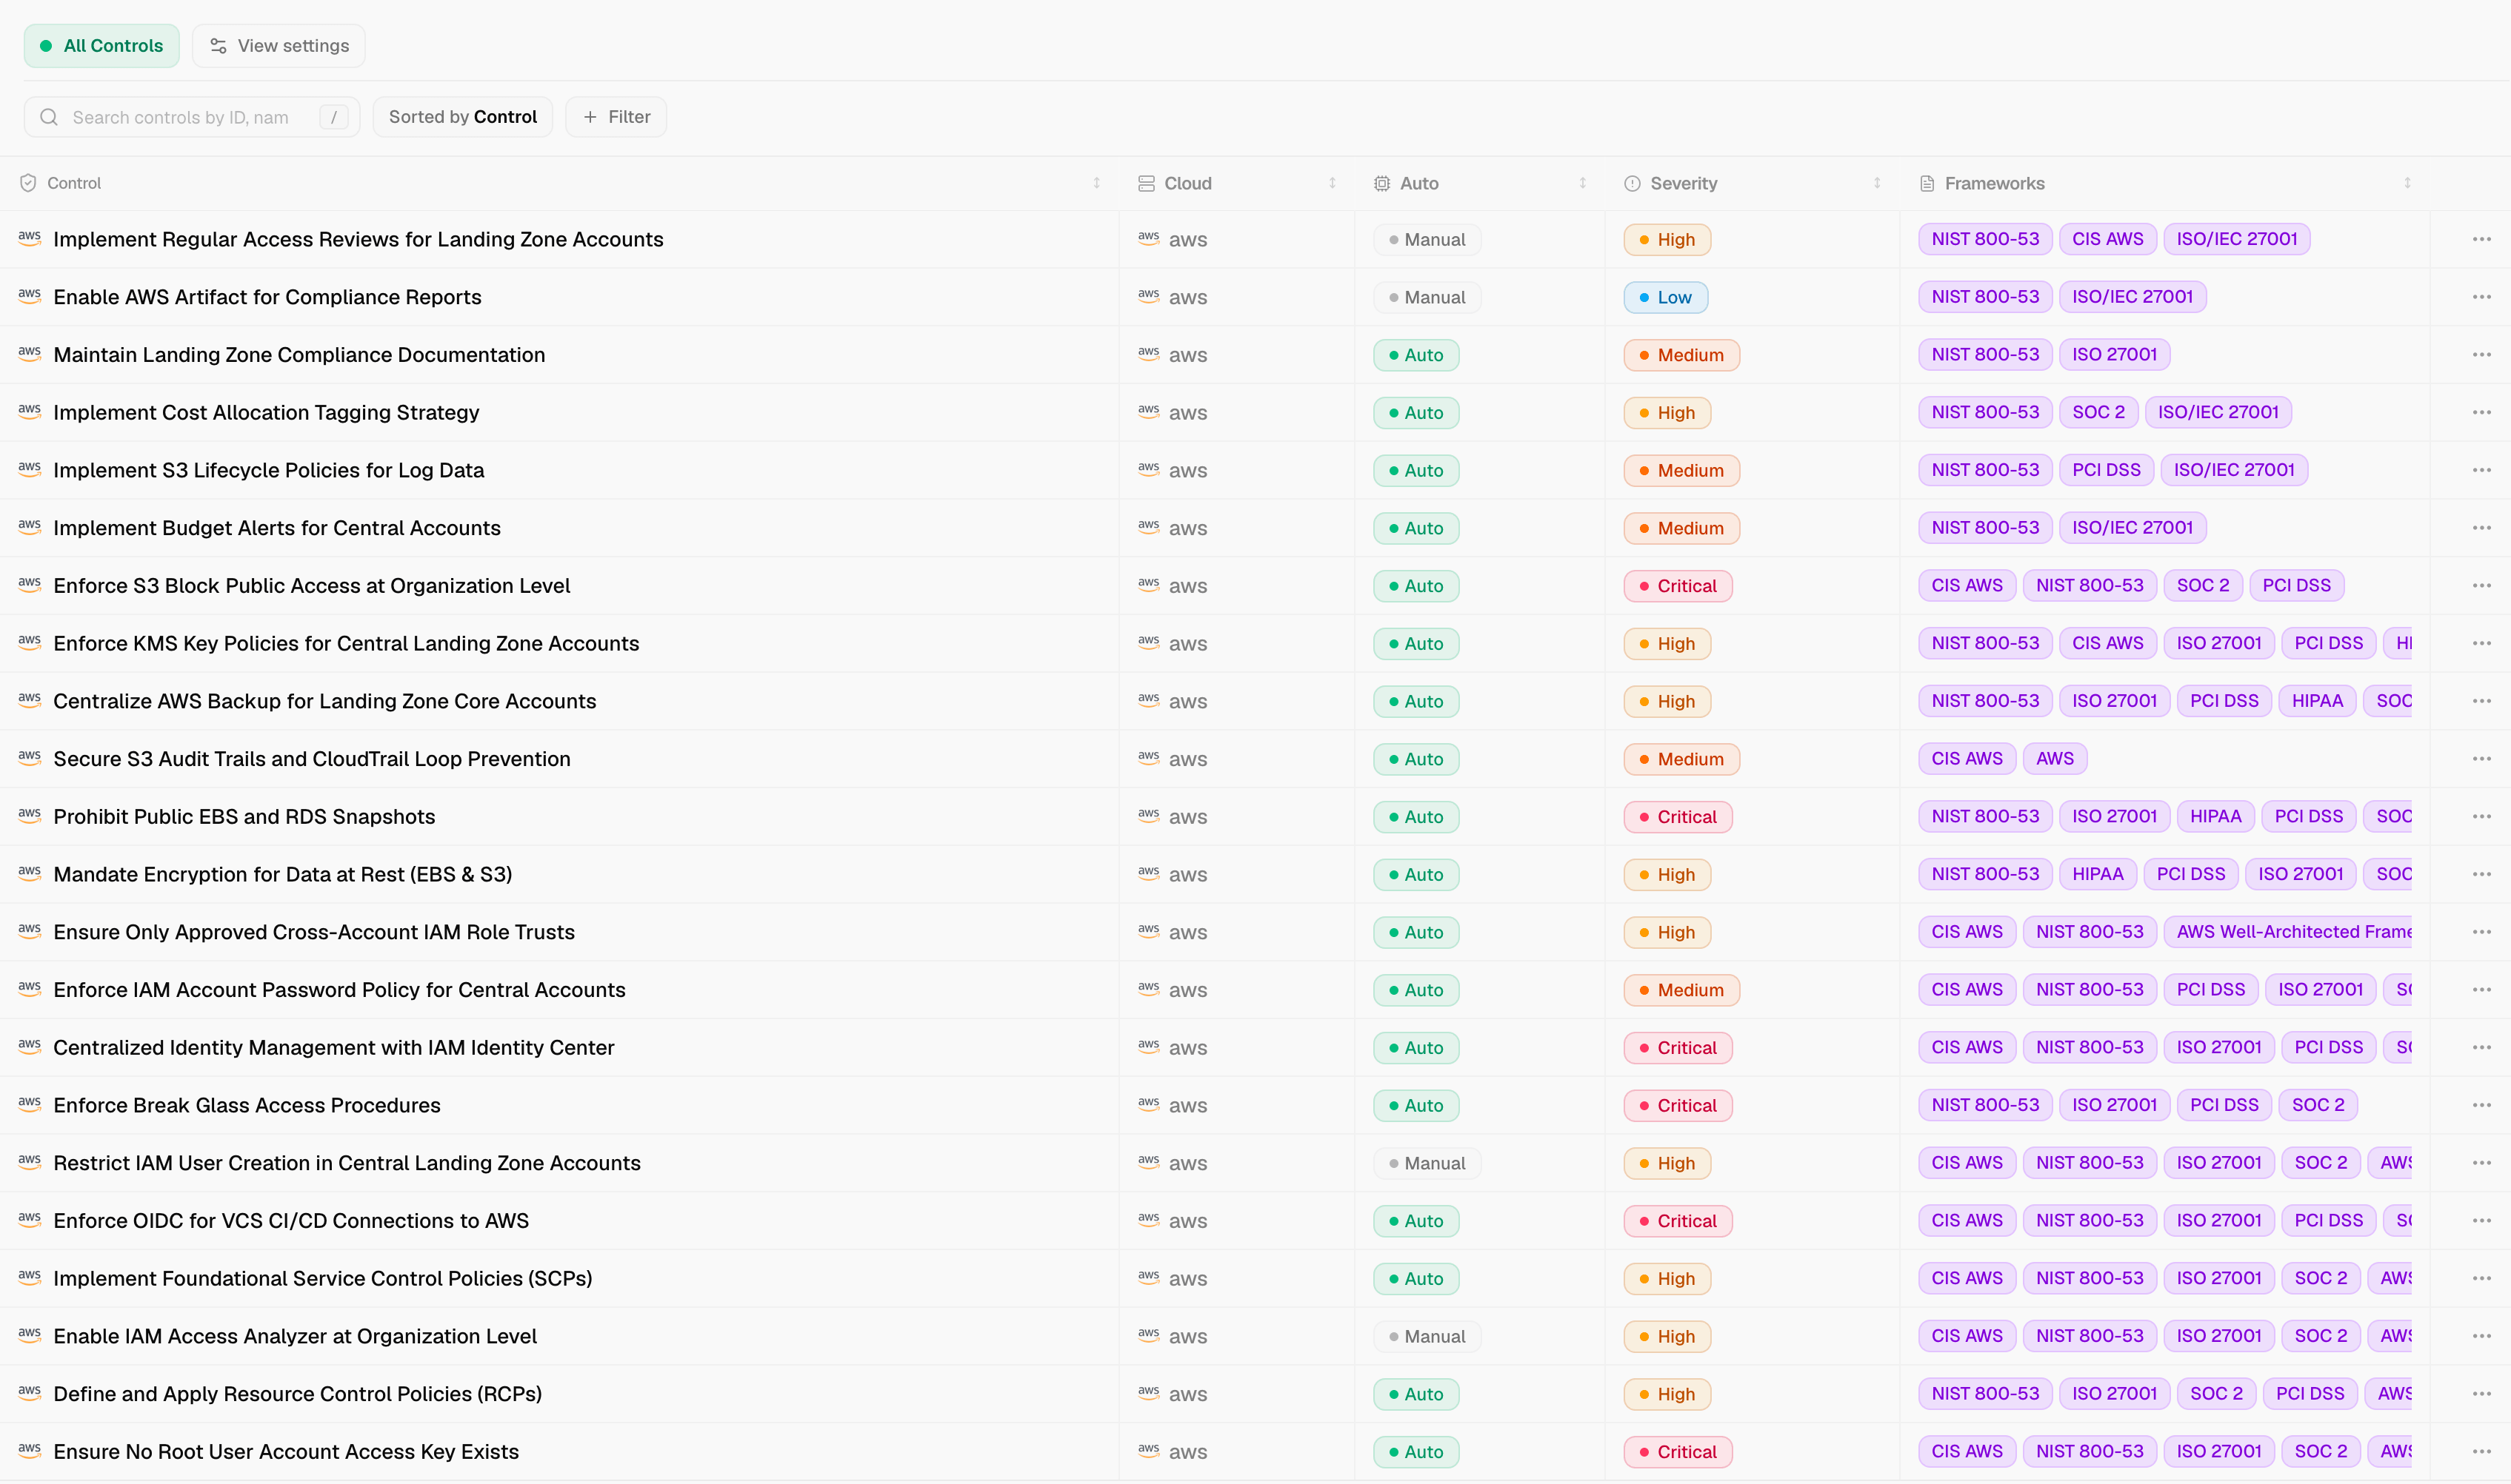Open more options for Foundational Service Control Policies row

2481,1278
